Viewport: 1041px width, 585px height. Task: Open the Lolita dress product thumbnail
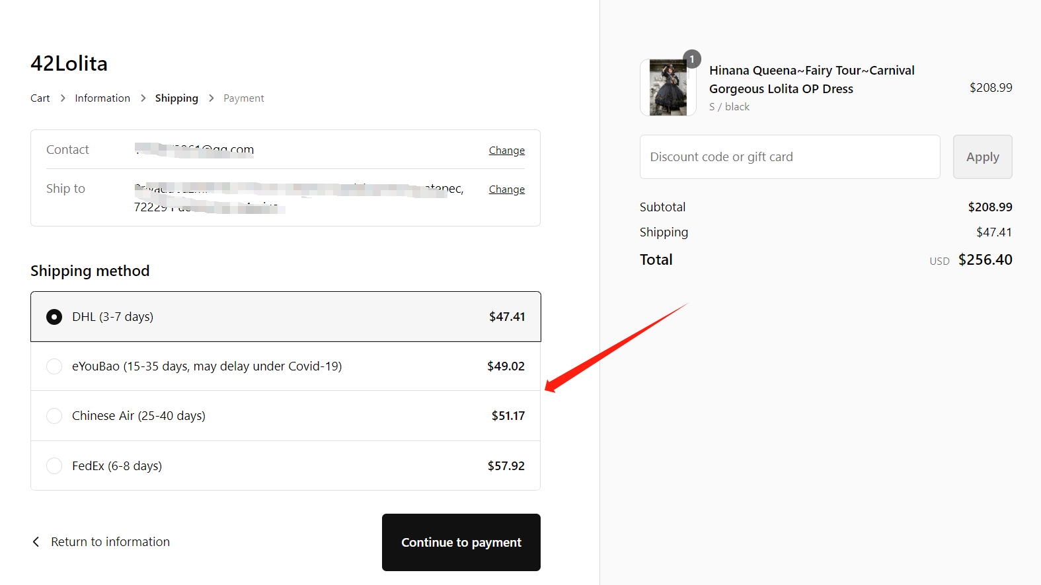[x=668, y=88]
